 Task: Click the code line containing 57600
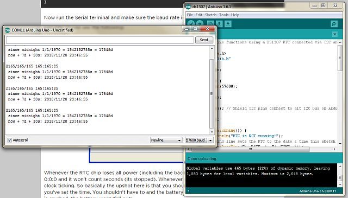point(227,86)
